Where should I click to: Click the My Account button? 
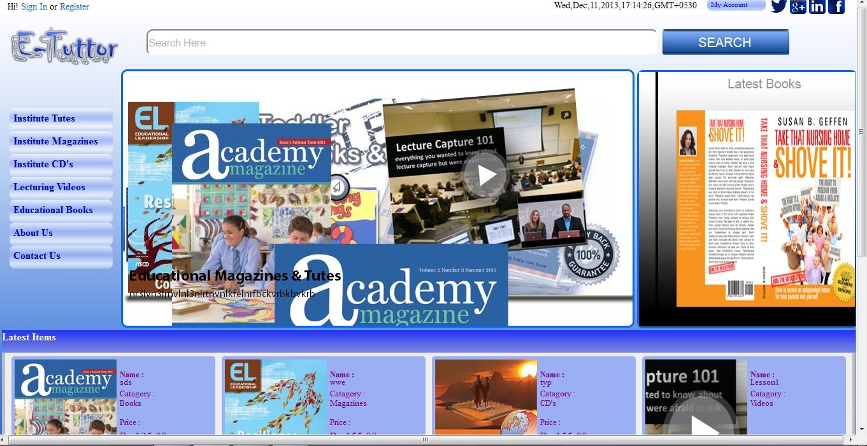click(735, 5)
